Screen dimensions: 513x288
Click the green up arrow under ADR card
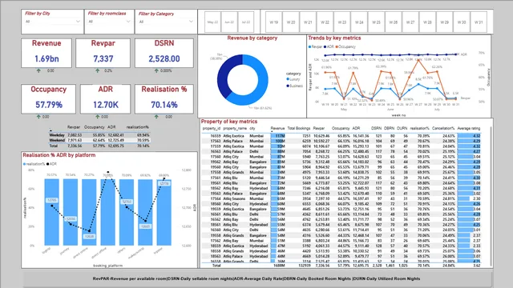98,117
